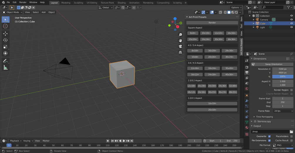The image size is (295, 153).
Task: Open the File Format PNG dropdown
Action: [x=283, y=145]
